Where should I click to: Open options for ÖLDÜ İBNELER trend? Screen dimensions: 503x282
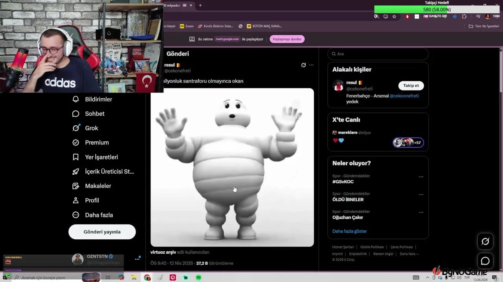(x=421, y=195)
